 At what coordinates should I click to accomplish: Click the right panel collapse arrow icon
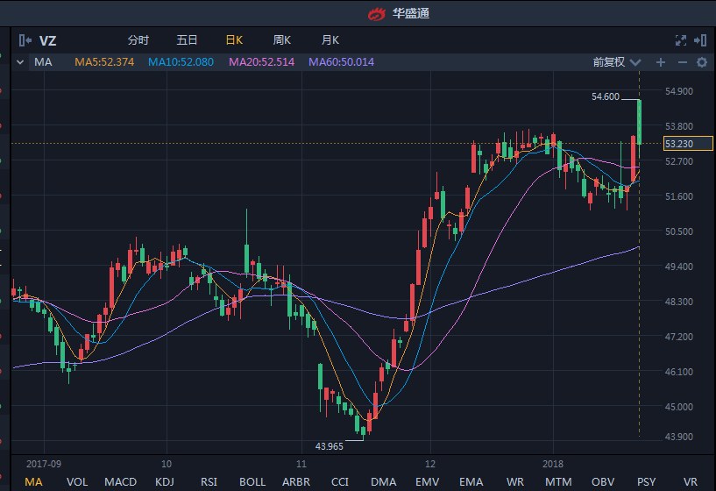[x=700, y=40]
